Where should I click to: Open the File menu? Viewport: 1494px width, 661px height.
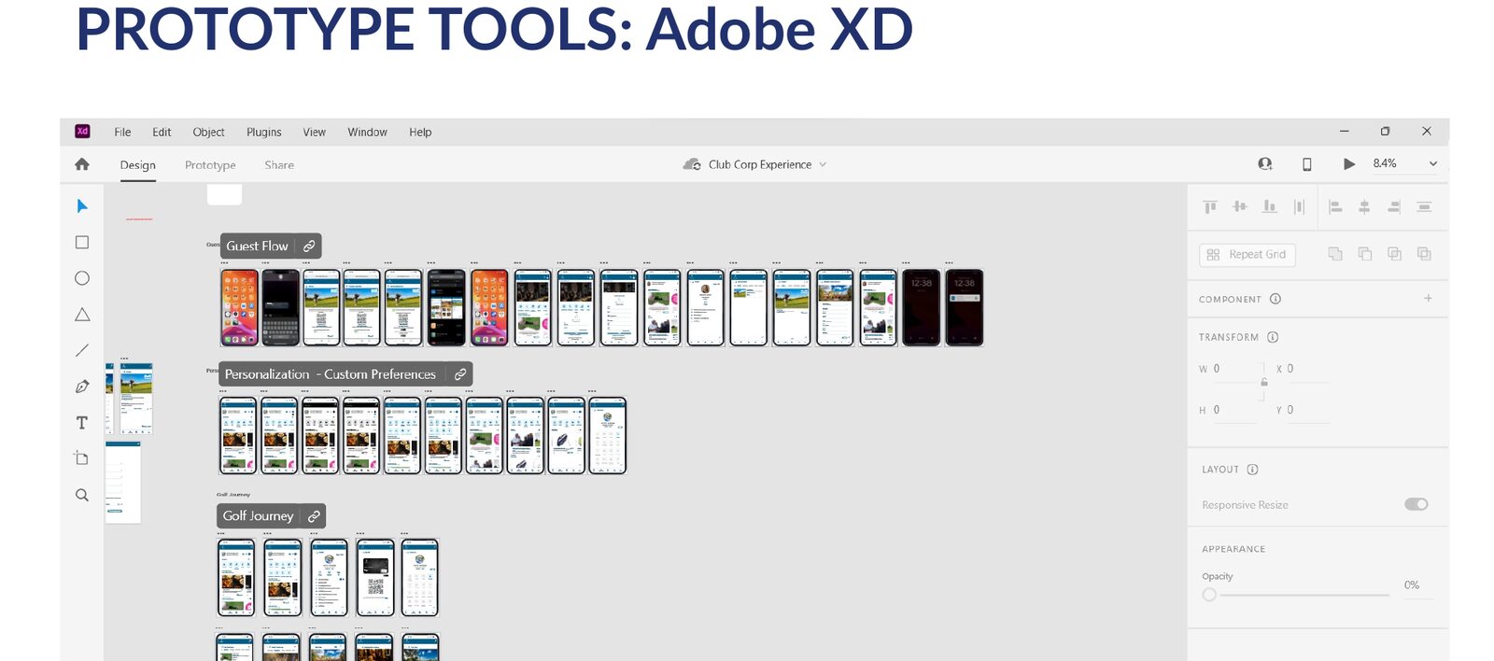click(x=122, y=133)
